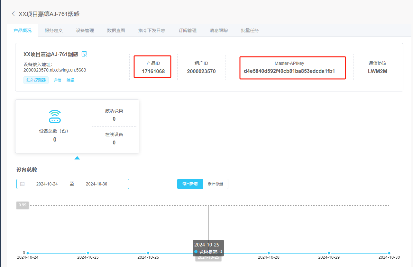Open the 服务定义 tab

[x=54, y=30]
